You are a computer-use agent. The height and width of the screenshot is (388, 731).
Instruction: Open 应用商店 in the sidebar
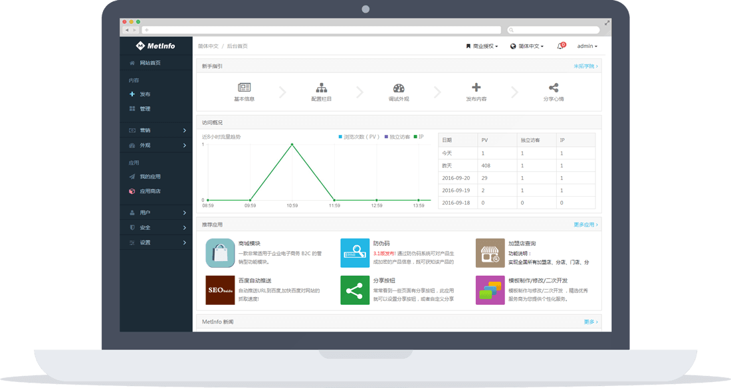pos(150,191)
